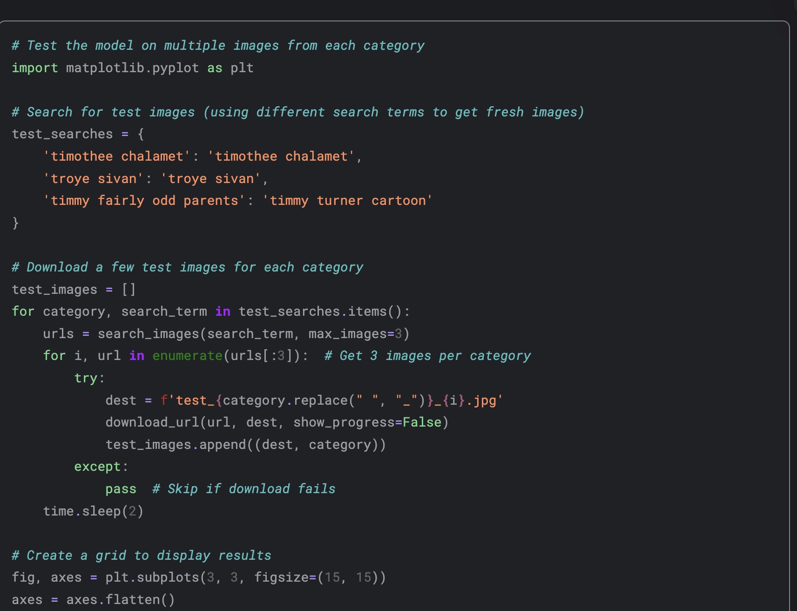
Task: Click the 'test_searches' variable at its definition
Action: pyautogui.click(x=62, y=134)
